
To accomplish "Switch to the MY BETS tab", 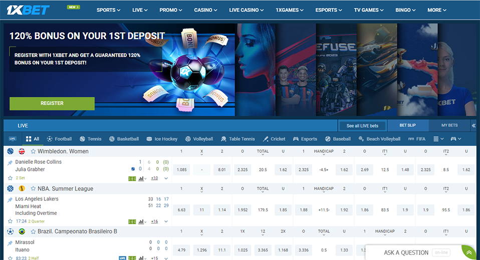I will pos(449,125).
